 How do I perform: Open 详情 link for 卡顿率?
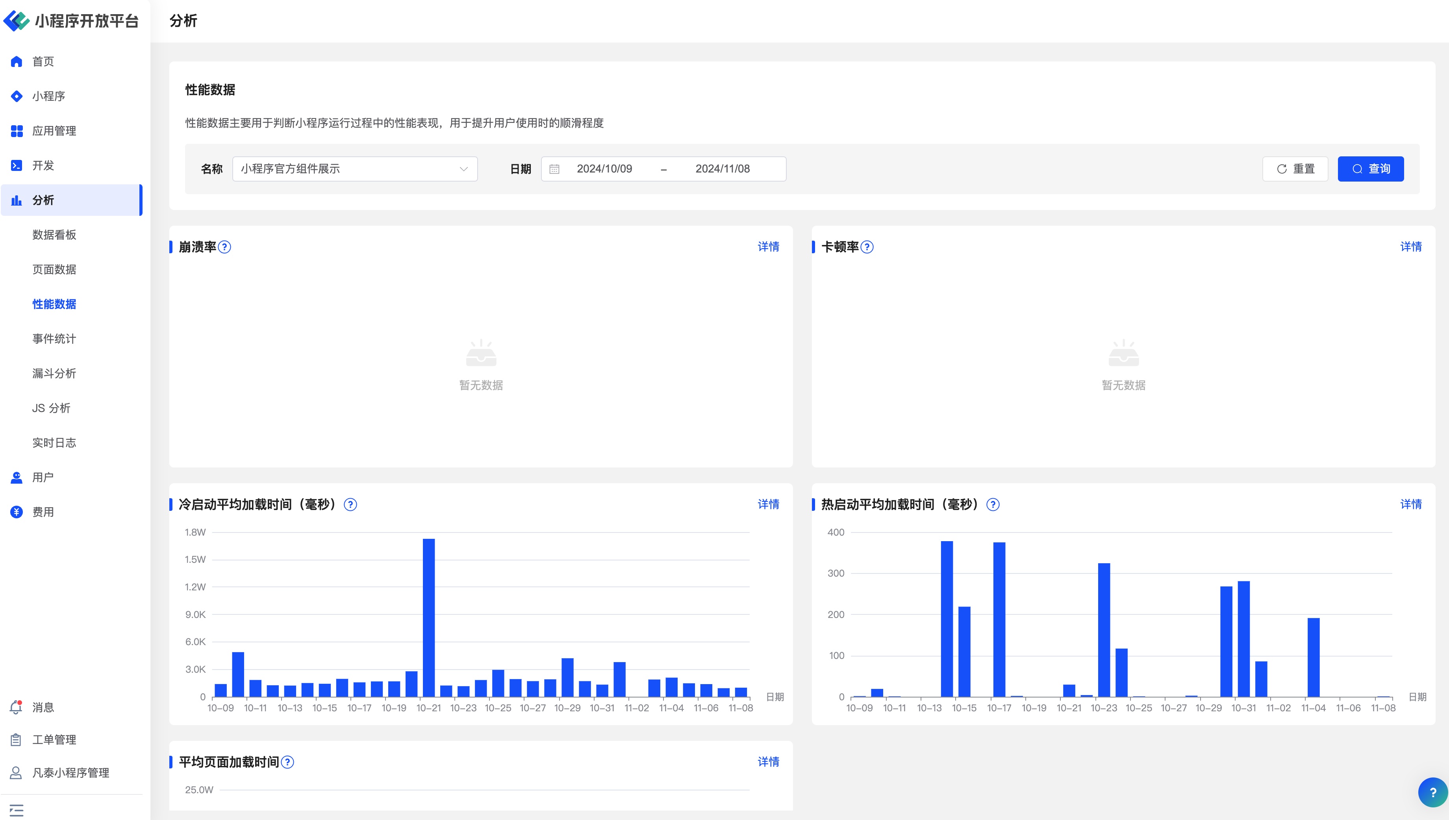1411,247
